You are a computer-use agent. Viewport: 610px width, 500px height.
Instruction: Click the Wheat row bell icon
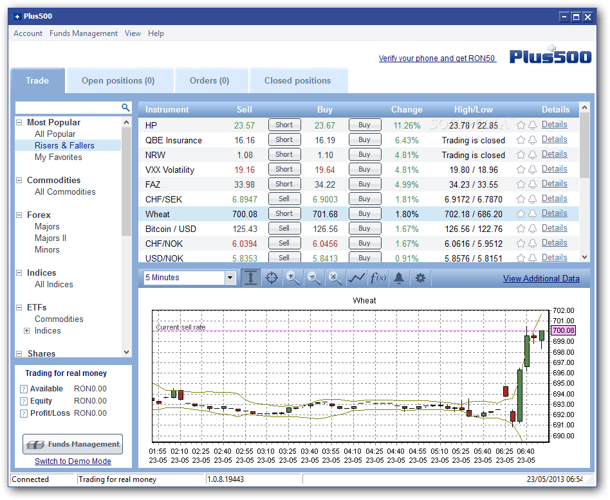(533, 213)
